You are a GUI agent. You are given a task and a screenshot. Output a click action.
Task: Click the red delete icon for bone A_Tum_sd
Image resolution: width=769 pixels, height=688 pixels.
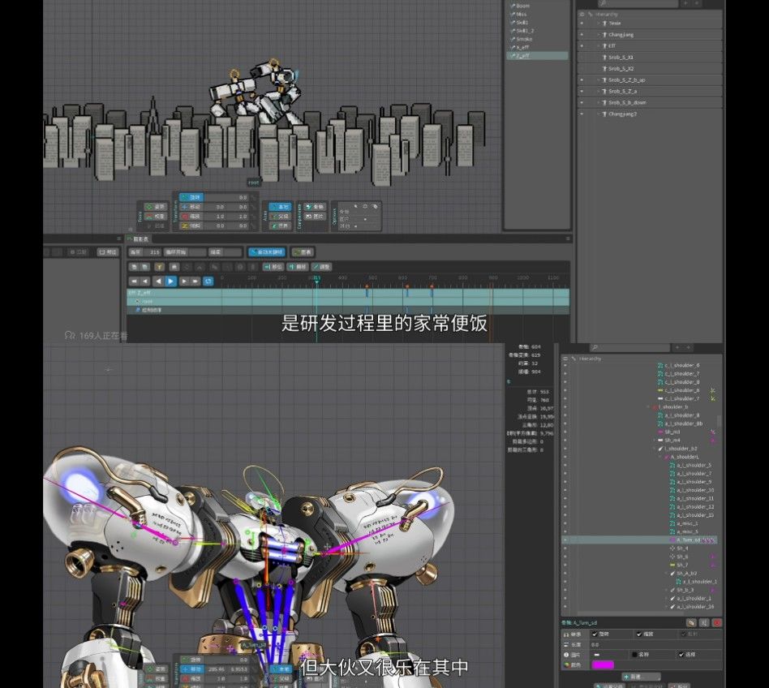point(716,623)
